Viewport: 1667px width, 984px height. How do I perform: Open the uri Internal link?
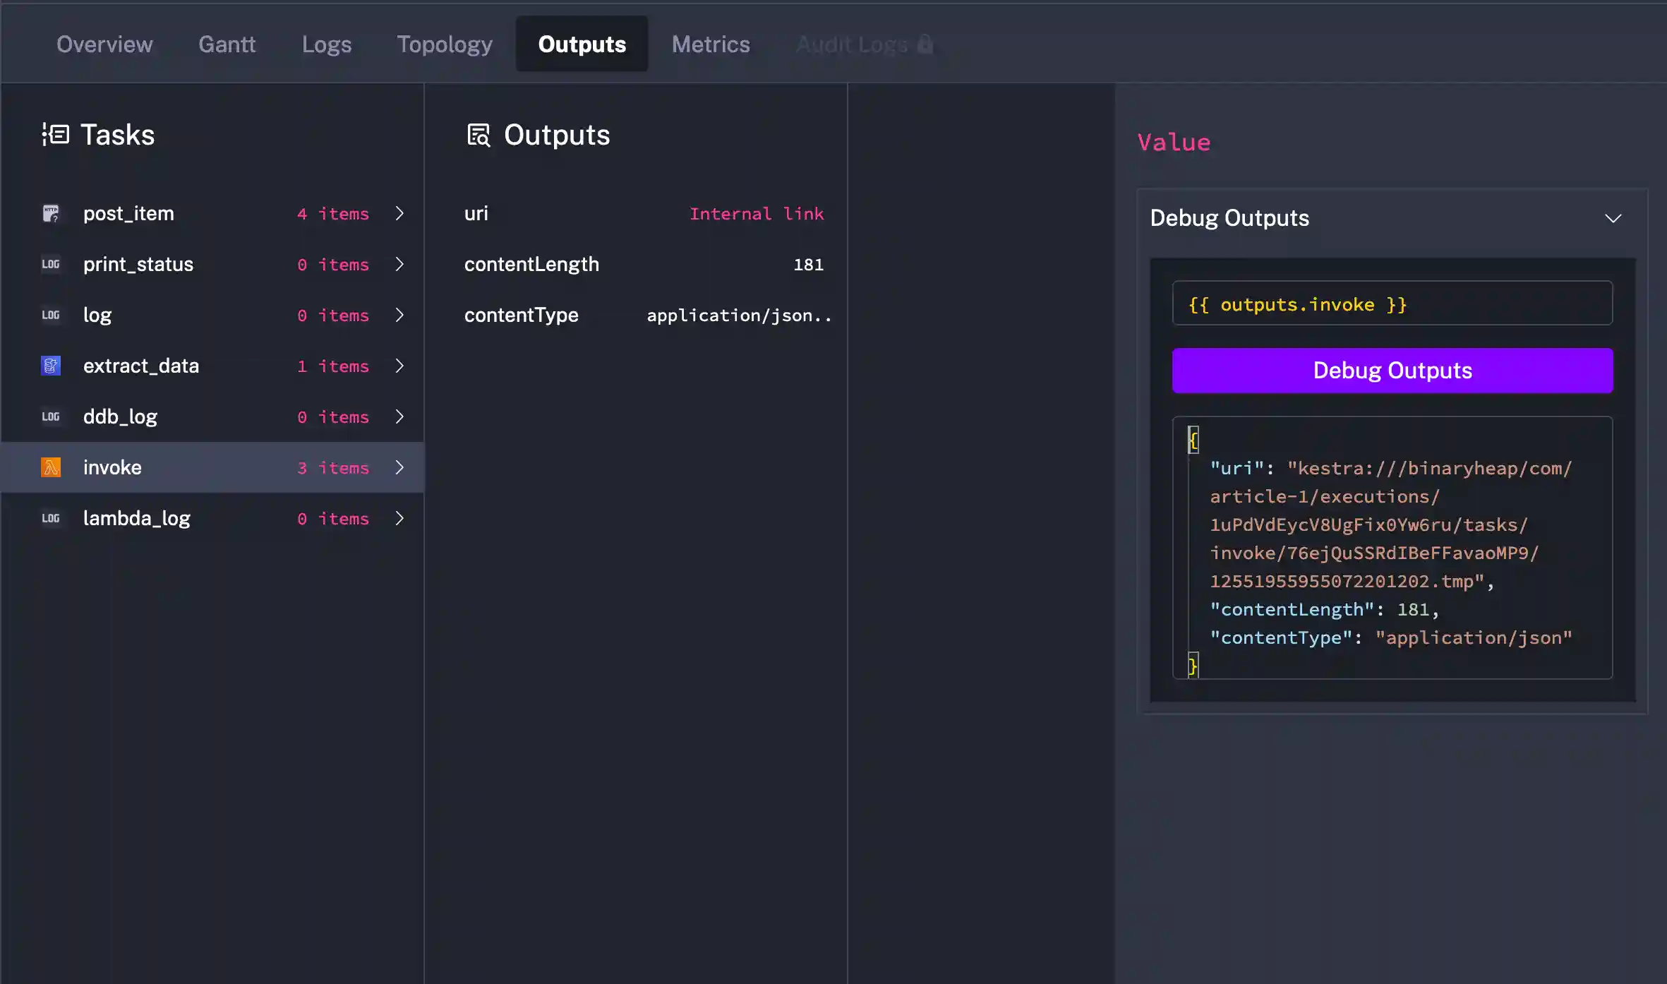756,213
